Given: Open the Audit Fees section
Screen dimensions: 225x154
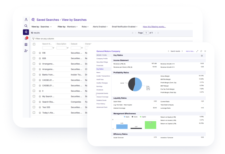Looking at the screenshot, I should click(x=100, y=79).
